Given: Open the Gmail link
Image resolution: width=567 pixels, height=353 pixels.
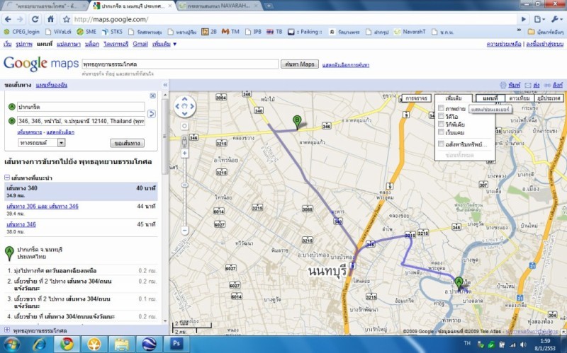Looking at the screenshot, I should coord(140,44).
